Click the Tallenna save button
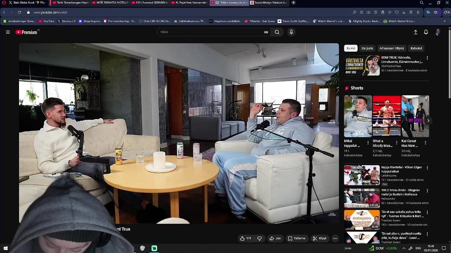The image size is (451, 253). [x=297, y=238]
